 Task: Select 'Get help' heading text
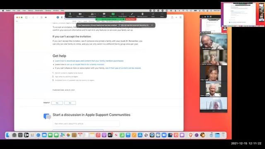pos(59,56)
